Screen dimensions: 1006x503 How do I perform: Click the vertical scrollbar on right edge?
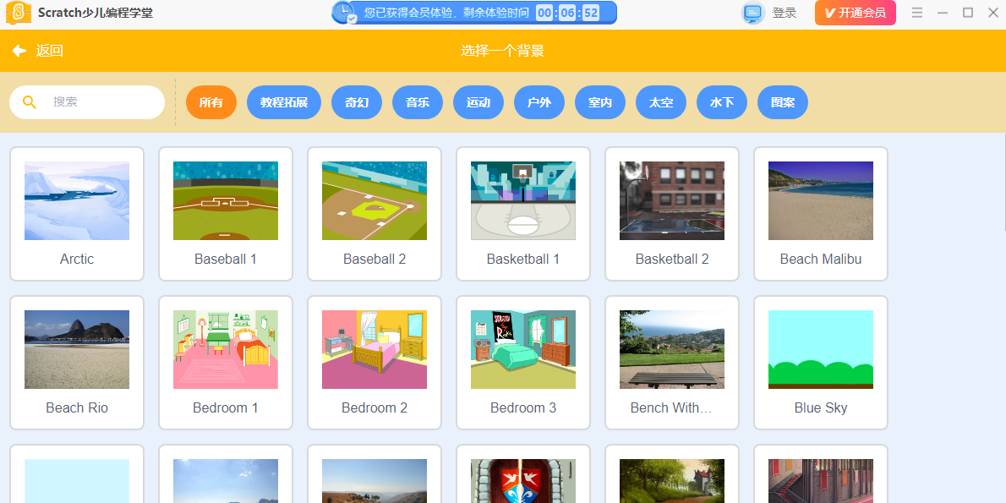1004,182
